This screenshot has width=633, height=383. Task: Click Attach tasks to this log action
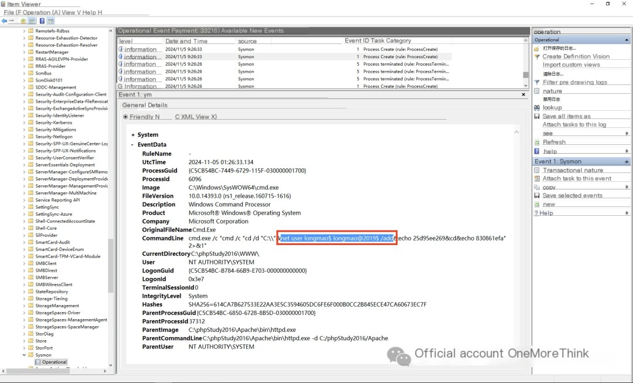click(x=574, y=125)
